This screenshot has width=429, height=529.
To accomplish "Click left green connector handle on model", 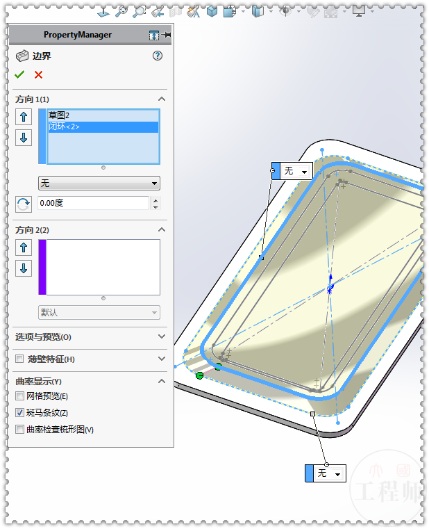I will tap(199, 375).
